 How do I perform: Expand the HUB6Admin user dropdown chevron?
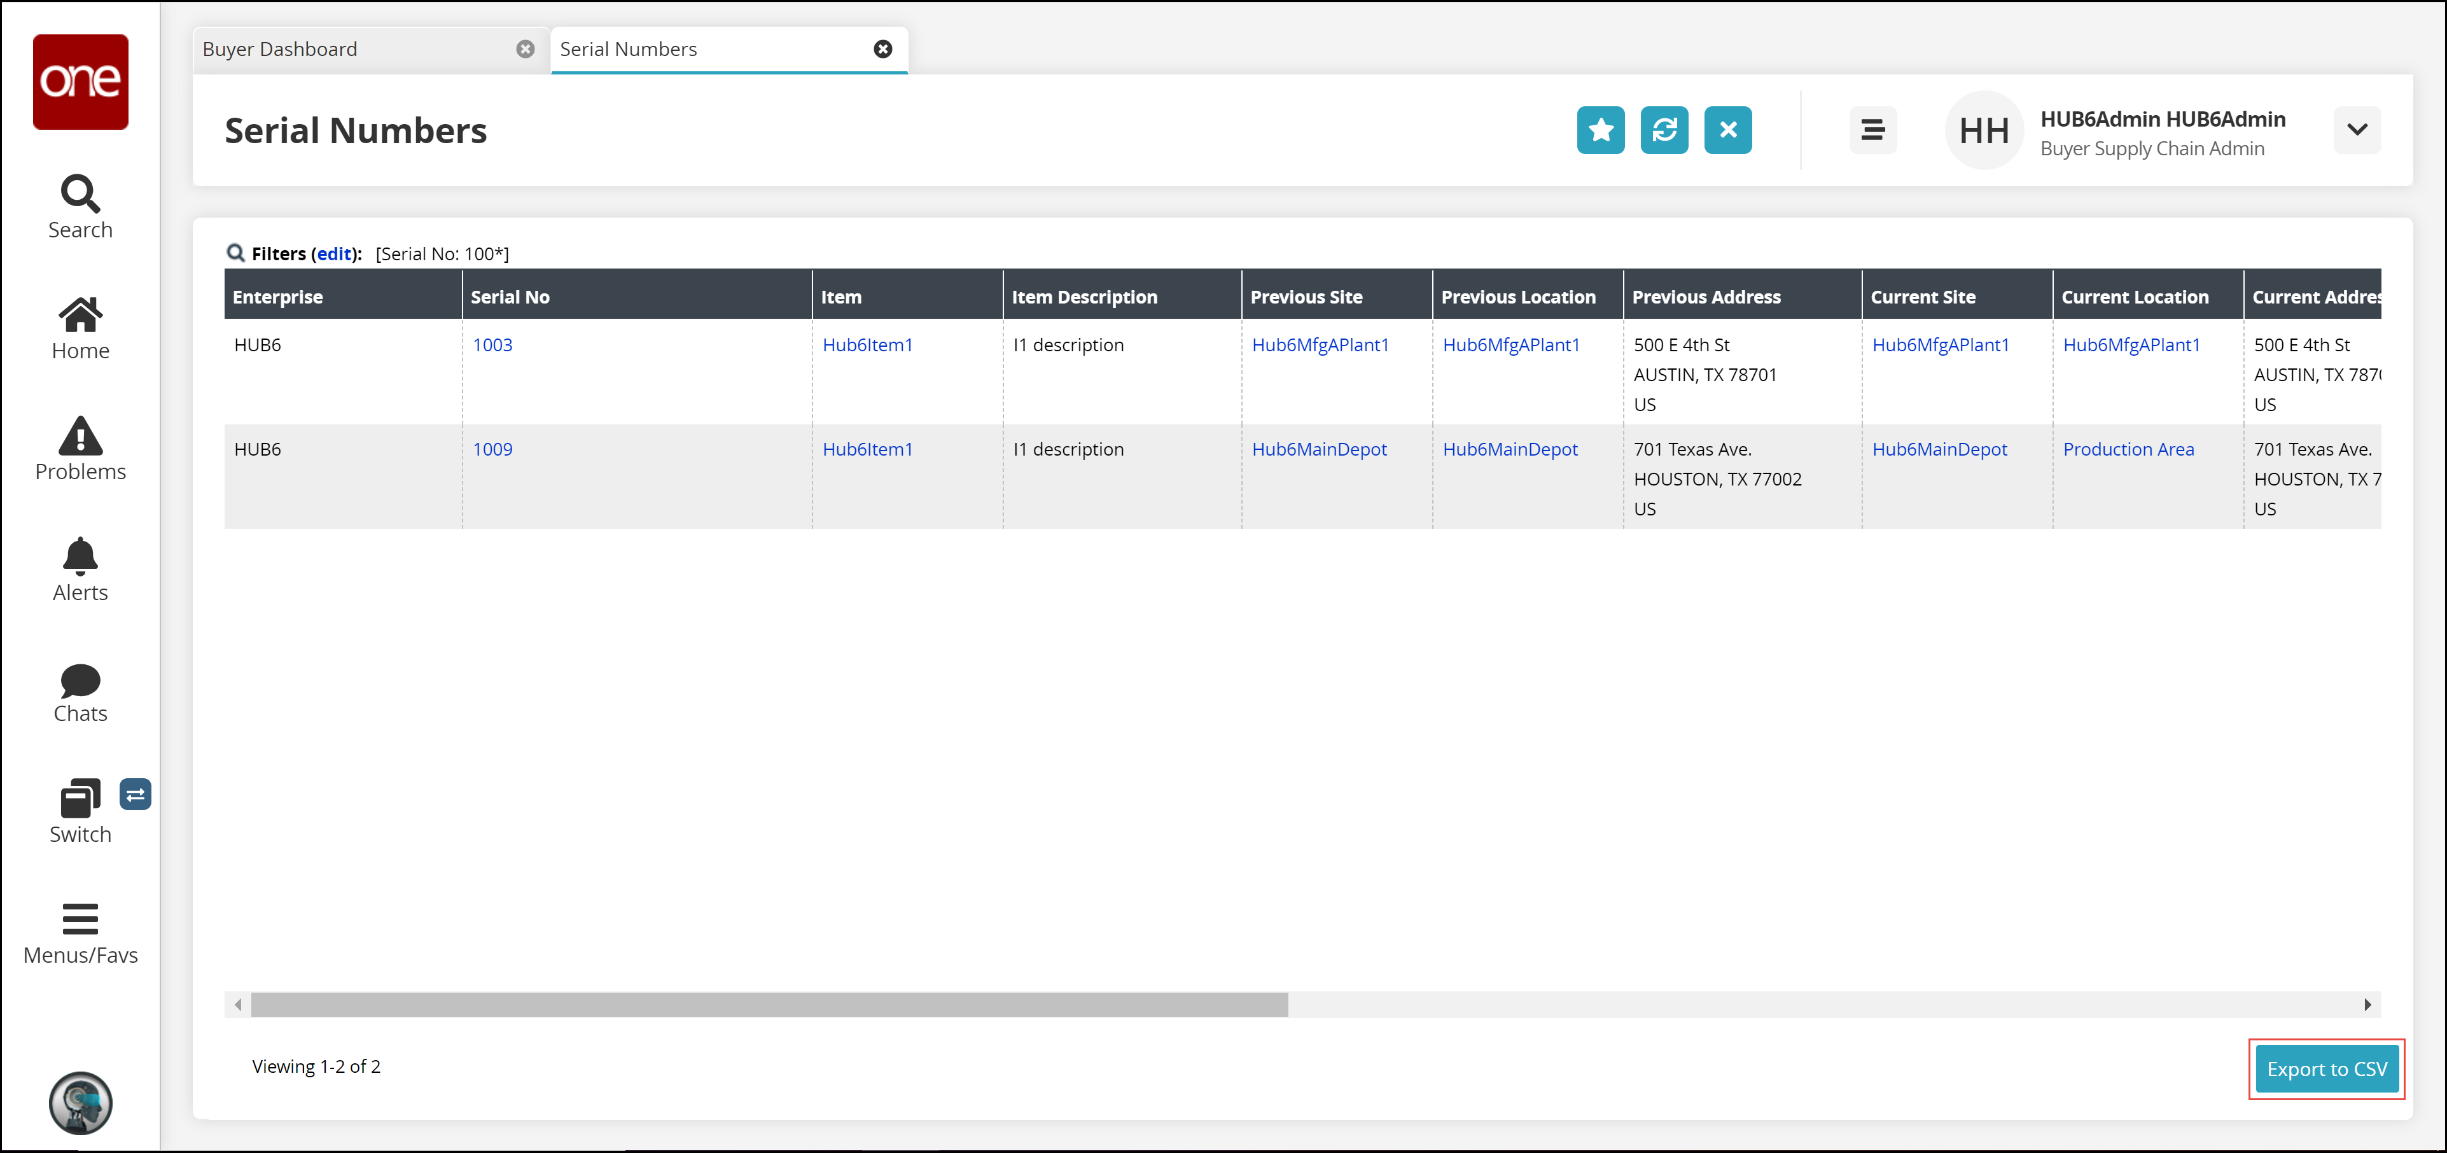click(x=2357, y=130)
